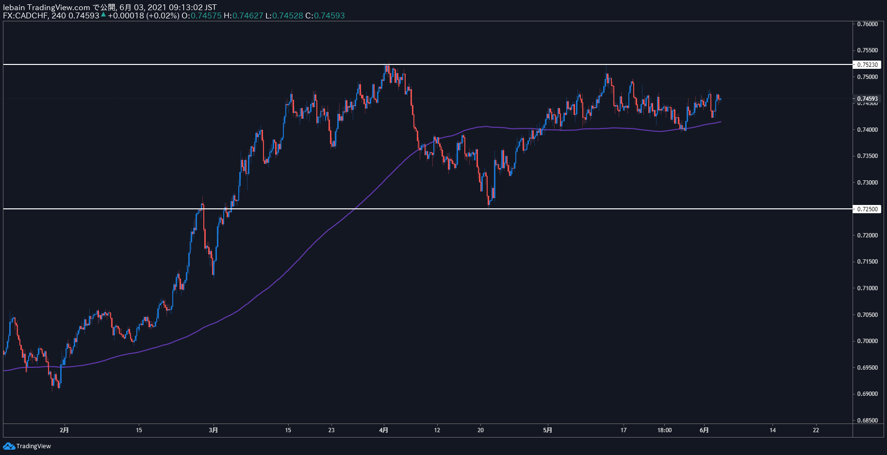Click the TradingView logo icon

(9, 446)
